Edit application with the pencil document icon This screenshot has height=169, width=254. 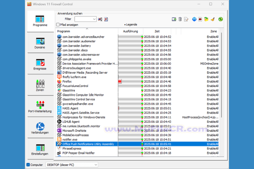point(186,19)
